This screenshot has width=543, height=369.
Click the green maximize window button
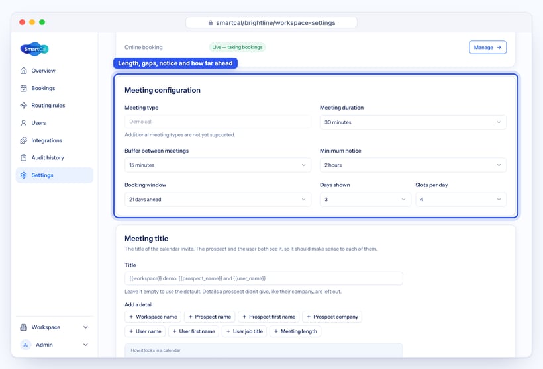click(x=42, y=22)
